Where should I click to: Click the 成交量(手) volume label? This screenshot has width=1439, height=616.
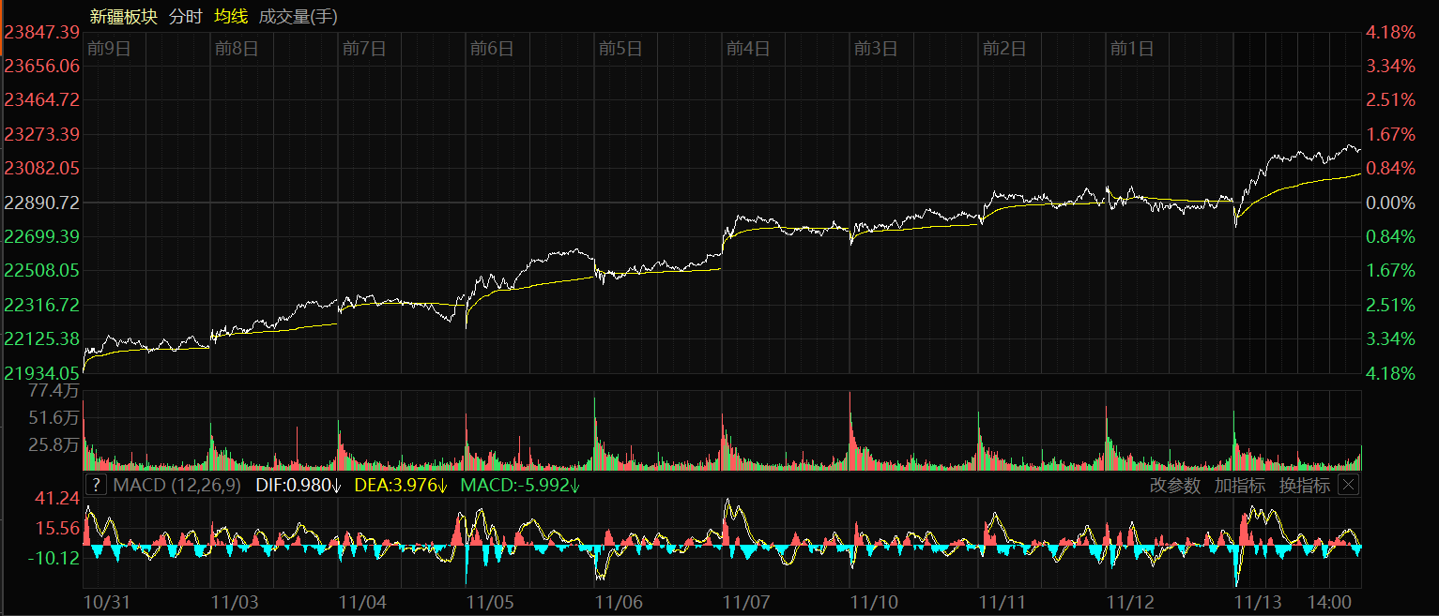click(x=298, y=16)
